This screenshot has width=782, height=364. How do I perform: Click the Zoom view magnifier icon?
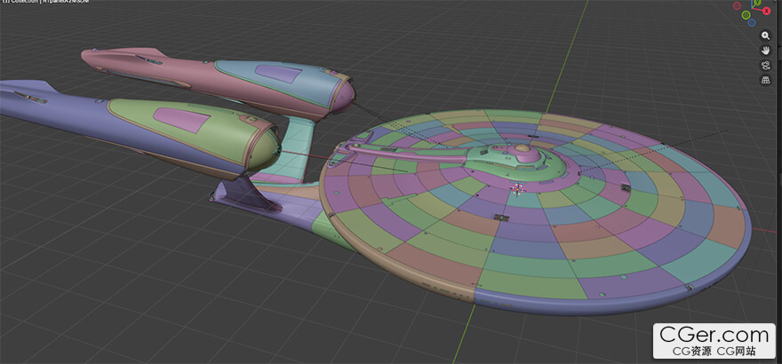[765, 36]
